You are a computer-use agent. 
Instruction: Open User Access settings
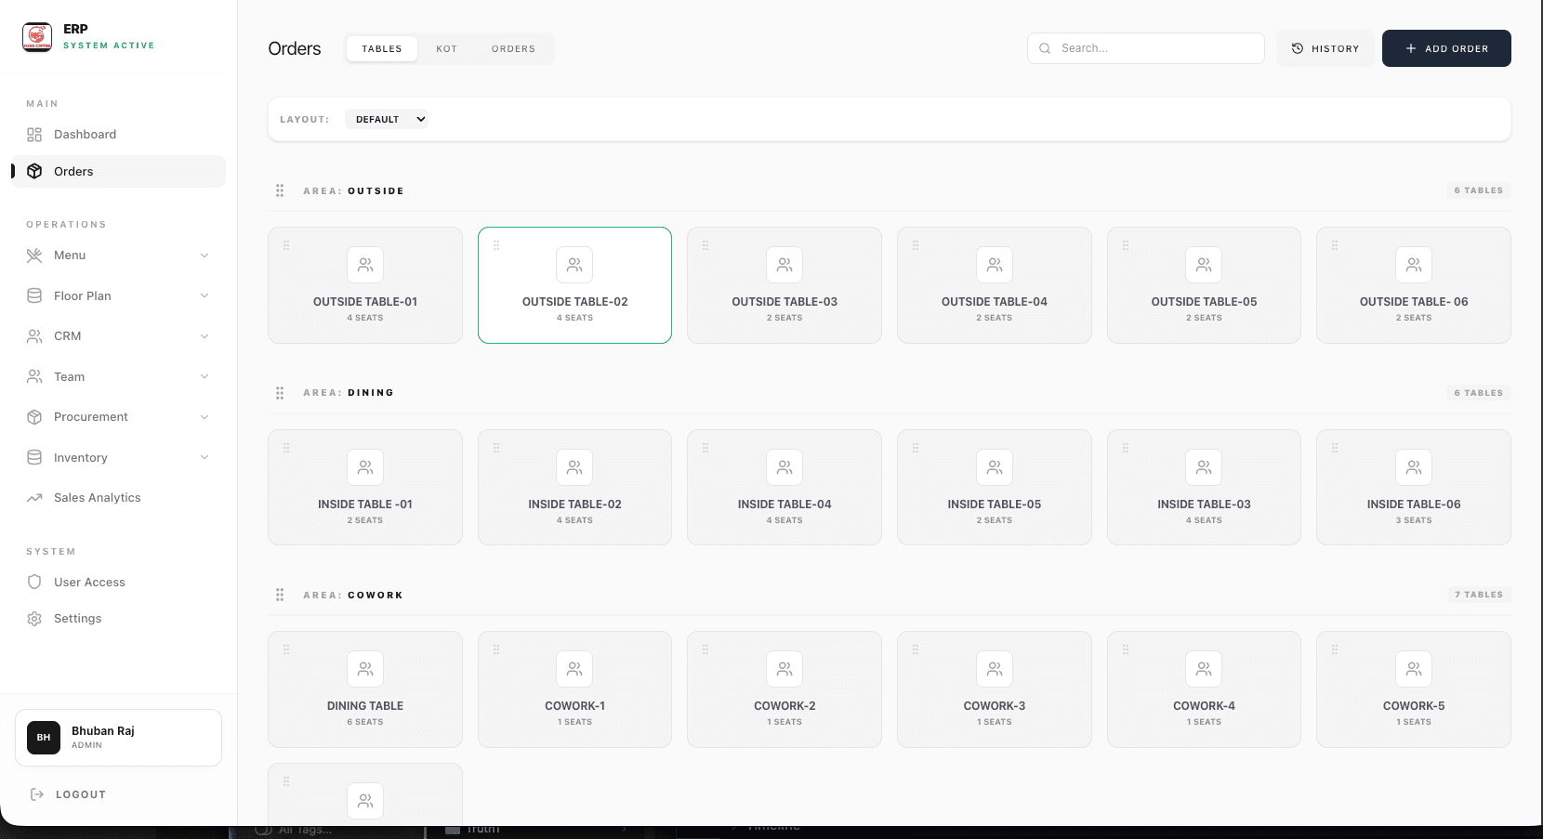pyautogui.click(x=118, y=583)
